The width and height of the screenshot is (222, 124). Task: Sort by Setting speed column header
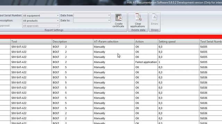click(x=179, y=42)
